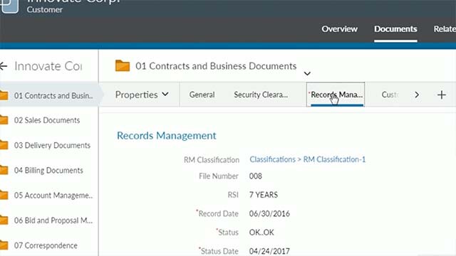This screenshot has height=256, width=456.
Task: Open 07 Correspondence folder
Action: (46, 245)
